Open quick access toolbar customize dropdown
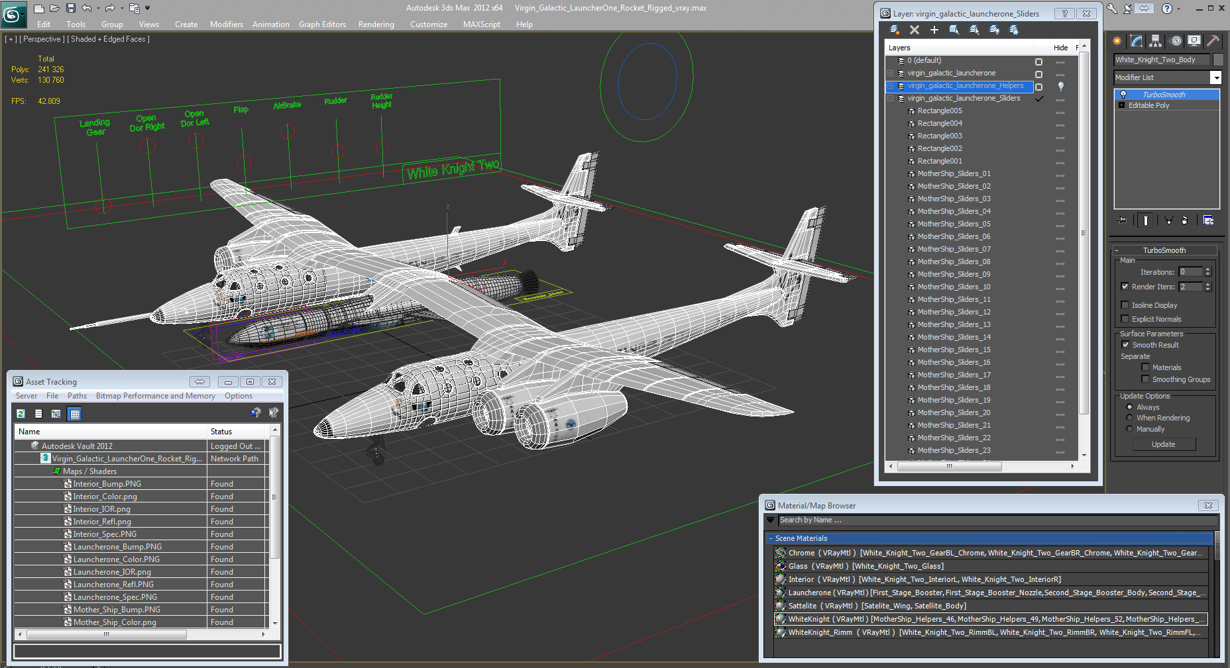Screen dimensions: 1230x668 tap(147, 9)
